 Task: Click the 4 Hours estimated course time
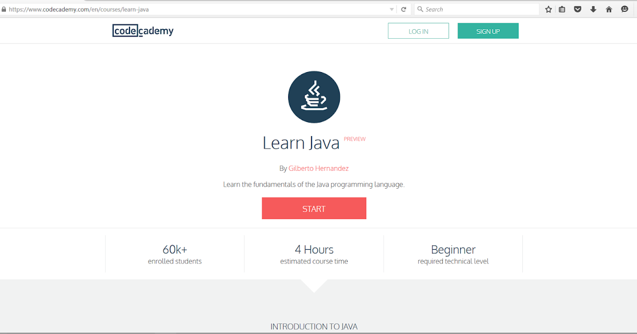pyautogui.click(x=314, y=254)
